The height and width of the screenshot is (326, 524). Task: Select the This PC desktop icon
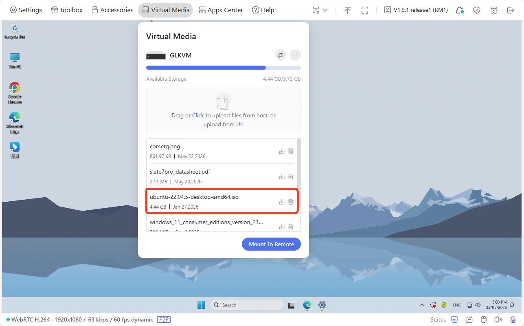[x=15, y=61]
